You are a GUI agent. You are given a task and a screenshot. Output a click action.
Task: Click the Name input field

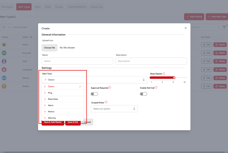[x=77, y=61]
